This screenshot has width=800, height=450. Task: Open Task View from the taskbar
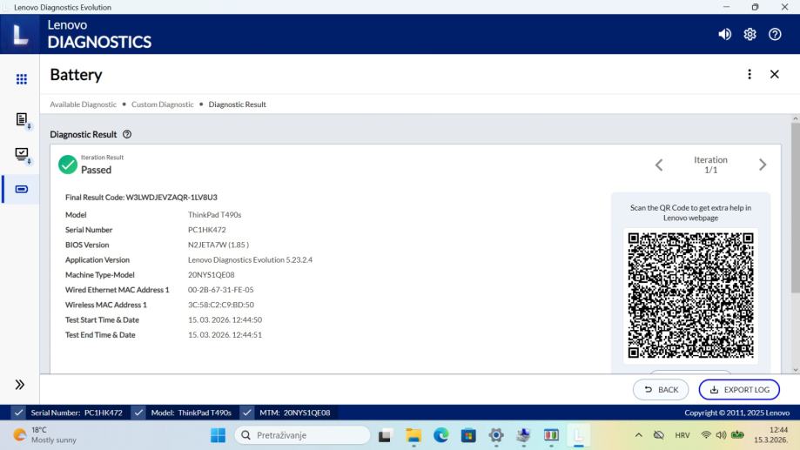[x=385, y=435]
